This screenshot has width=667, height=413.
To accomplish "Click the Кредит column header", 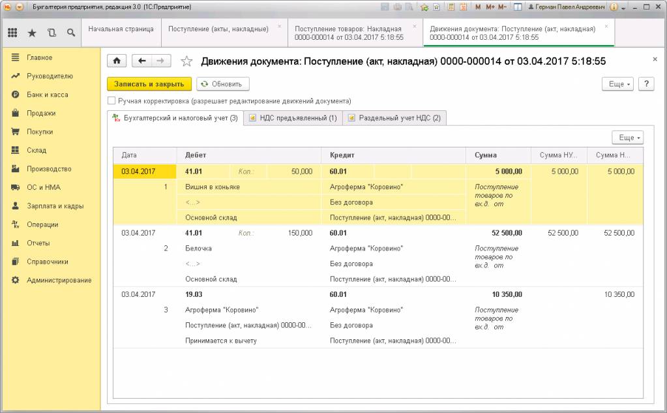I will [x=393, y=155].
